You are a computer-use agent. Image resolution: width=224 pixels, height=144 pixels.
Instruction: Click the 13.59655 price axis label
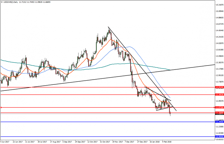(x=220, y=56)
